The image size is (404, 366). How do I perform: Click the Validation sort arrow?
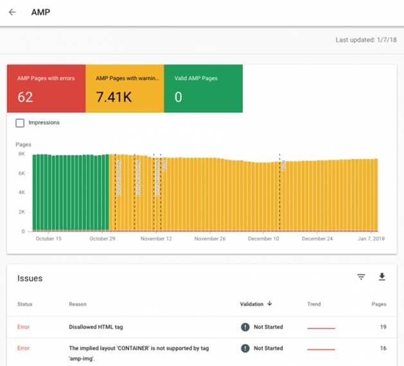(270, 303)
